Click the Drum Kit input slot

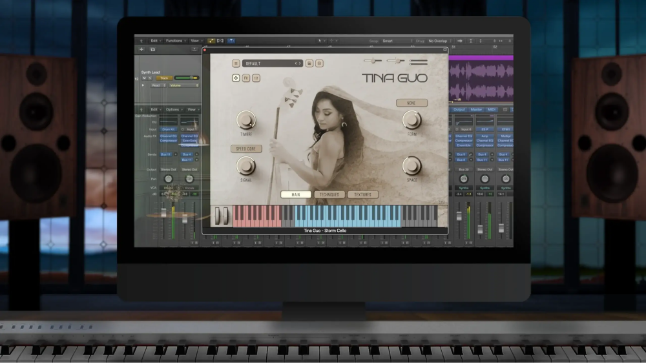click(x=168, y=129)
